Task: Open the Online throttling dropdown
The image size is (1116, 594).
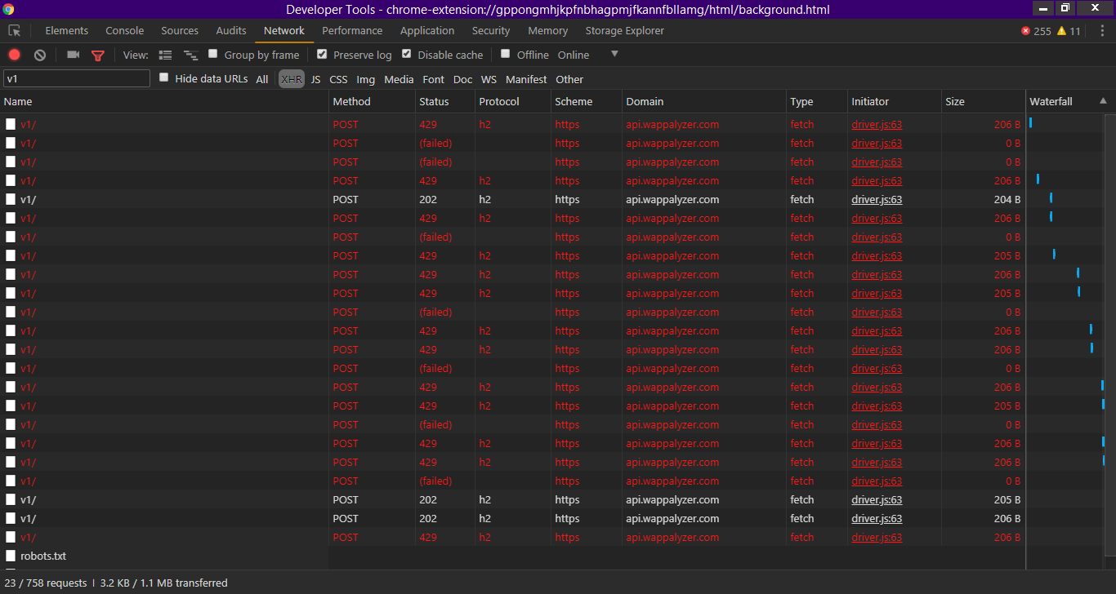Action: point(588,55)
